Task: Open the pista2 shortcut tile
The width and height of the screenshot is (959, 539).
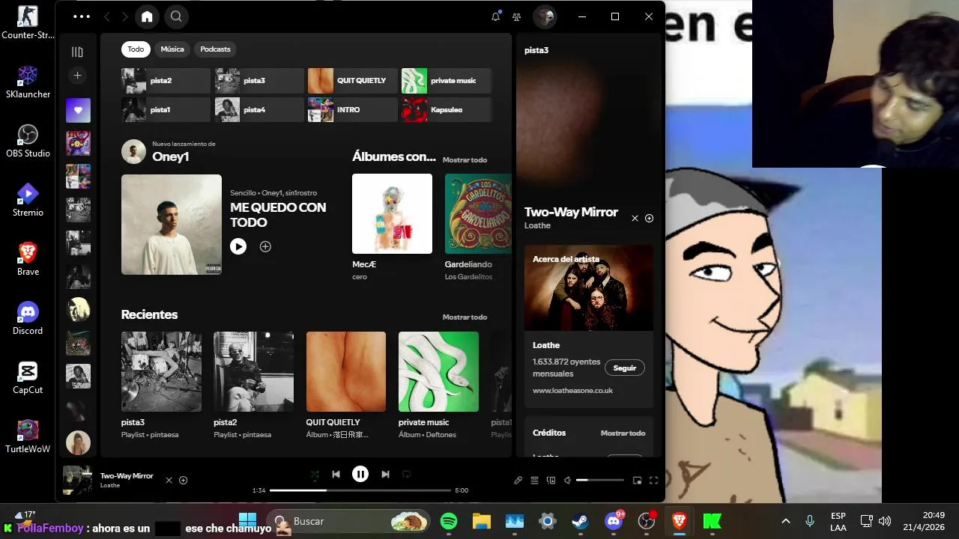Action: [166, 81]
